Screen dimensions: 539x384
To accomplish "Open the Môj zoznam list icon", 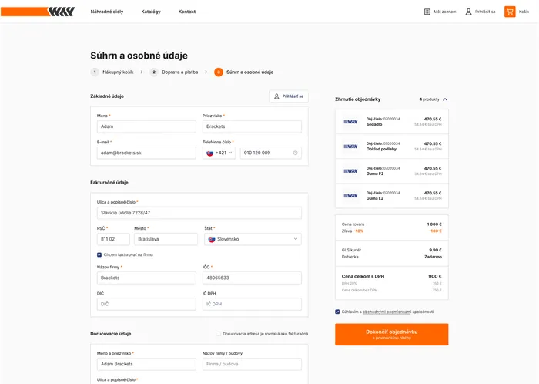I will [x=427, y=12].
